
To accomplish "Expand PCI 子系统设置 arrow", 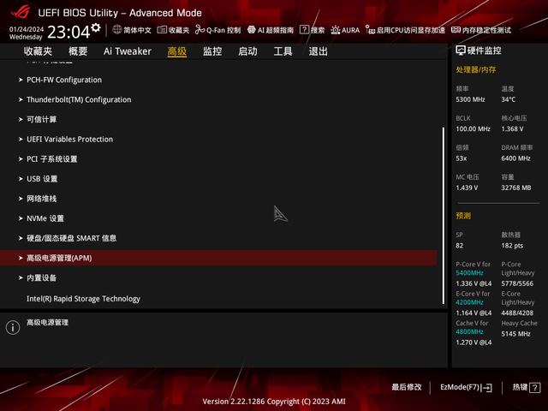I will (x=21, y=159).
